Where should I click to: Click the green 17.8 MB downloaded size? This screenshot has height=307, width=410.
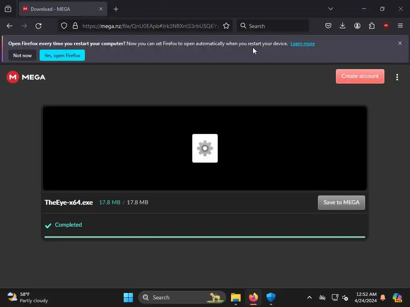(110, 202)
